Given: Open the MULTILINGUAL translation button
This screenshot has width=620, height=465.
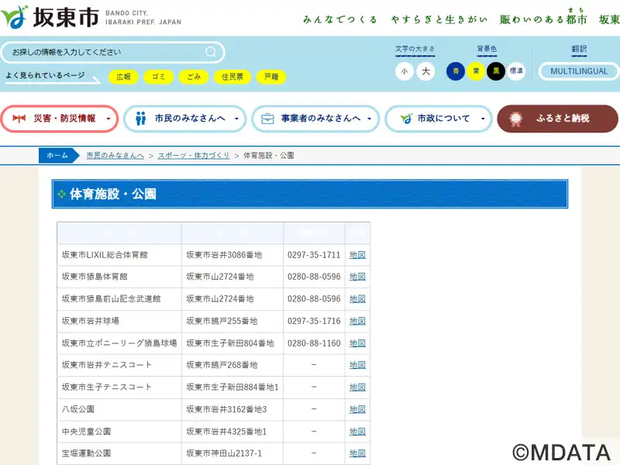Looking at the screenshot, I should click(579, 71).
